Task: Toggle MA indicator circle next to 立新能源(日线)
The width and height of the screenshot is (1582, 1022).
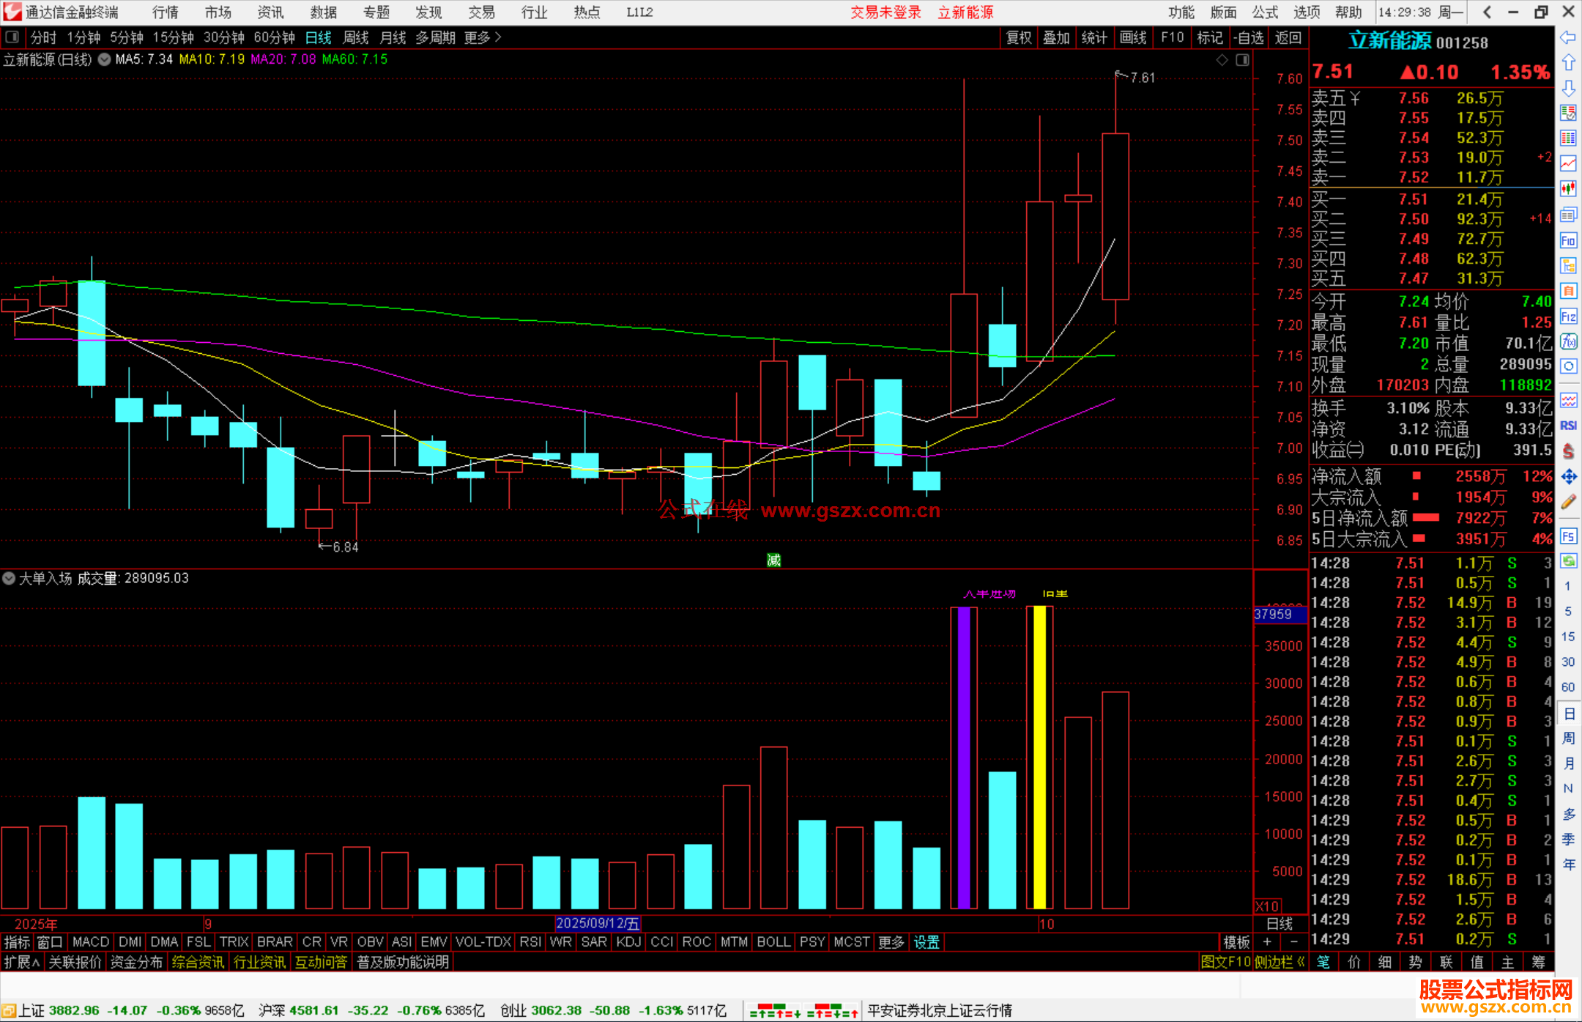Action: coord(105,59)
